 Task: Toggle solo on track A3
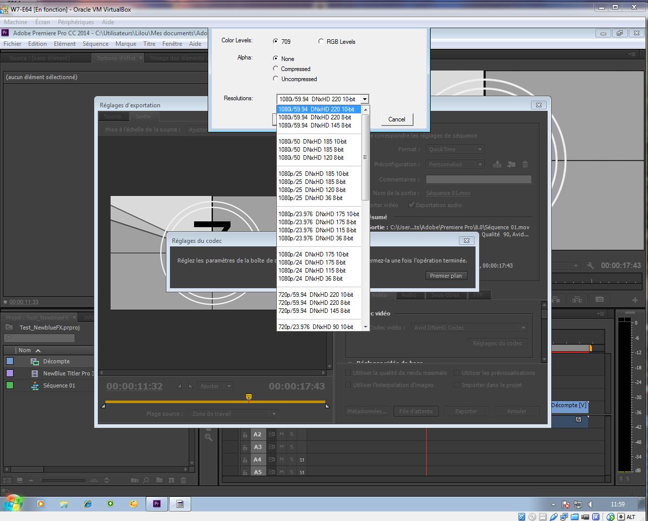point(291,447)
